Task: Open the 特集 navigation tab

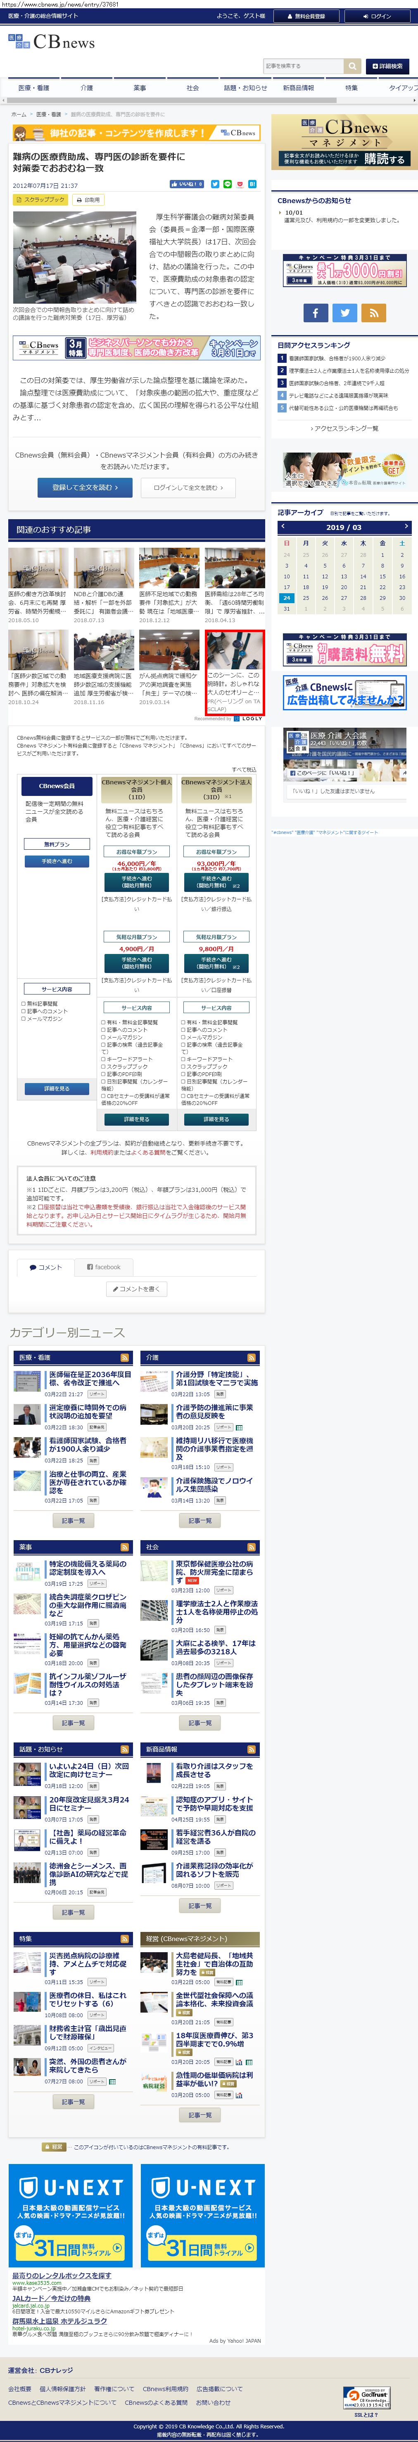Action: coord(352,87)
